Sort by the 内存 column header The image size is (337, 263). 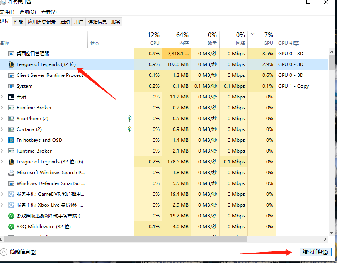(x=177, y=39)
